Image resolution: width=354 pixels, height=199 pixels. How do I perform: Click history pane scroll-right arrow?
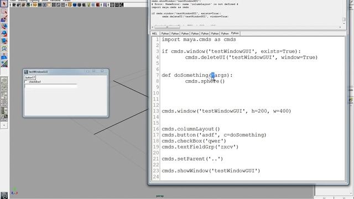340,27
